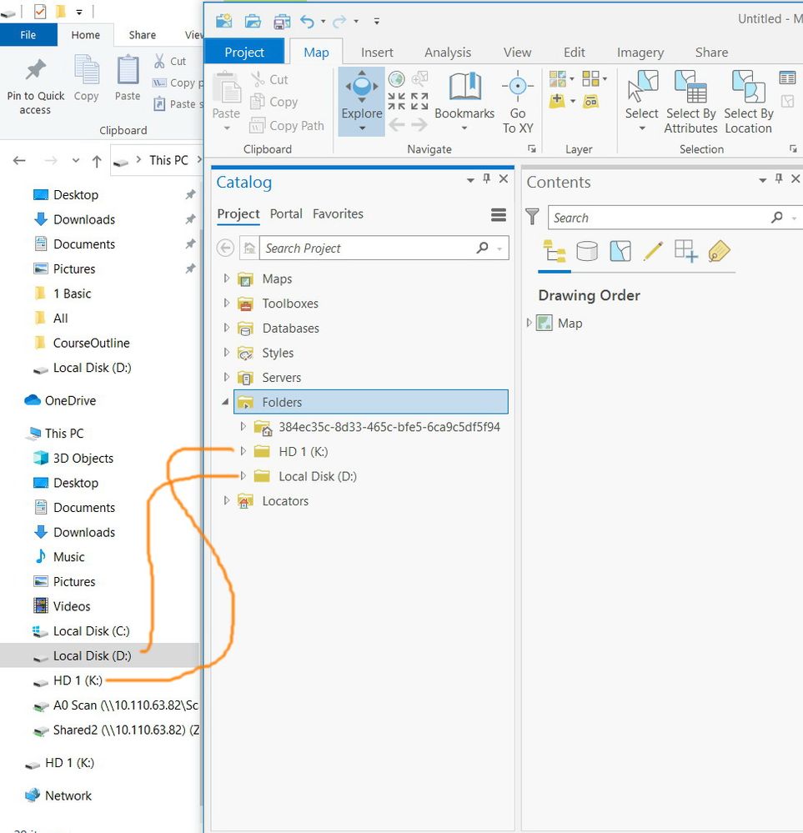Open Bookmarks in Navigate group

pos(464,101)
